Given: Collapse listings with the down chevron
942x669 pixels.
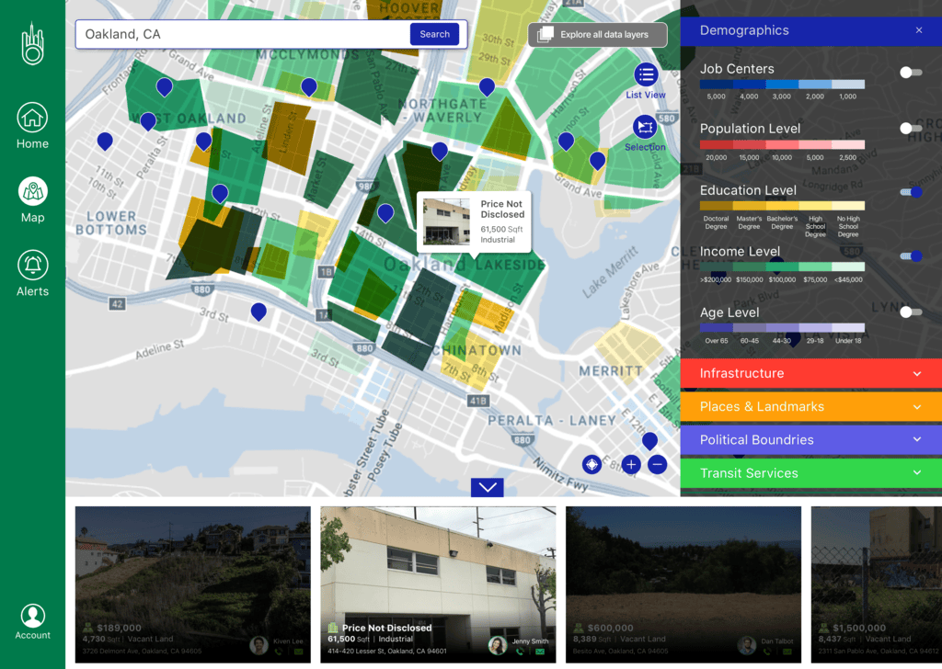Looking at the screenshot, I should [x=488, y=487].
